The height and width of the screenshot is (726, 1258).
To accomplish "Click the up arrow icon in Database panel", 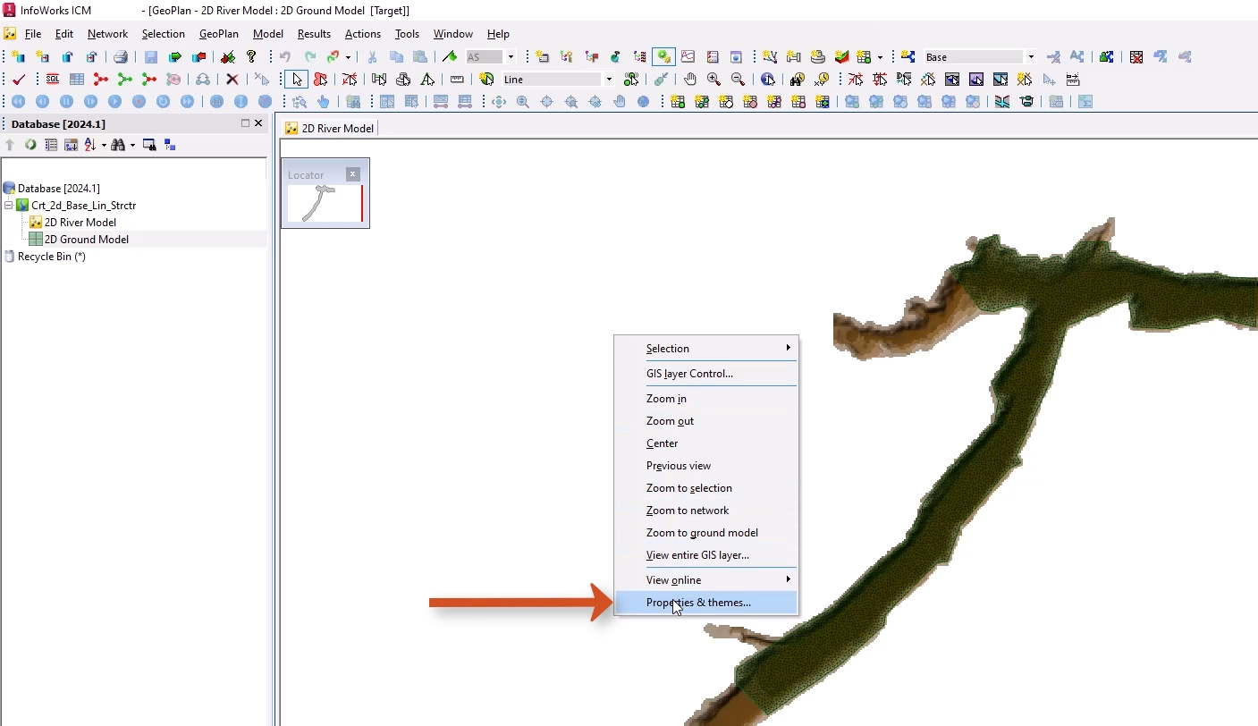I will point(10,145).
